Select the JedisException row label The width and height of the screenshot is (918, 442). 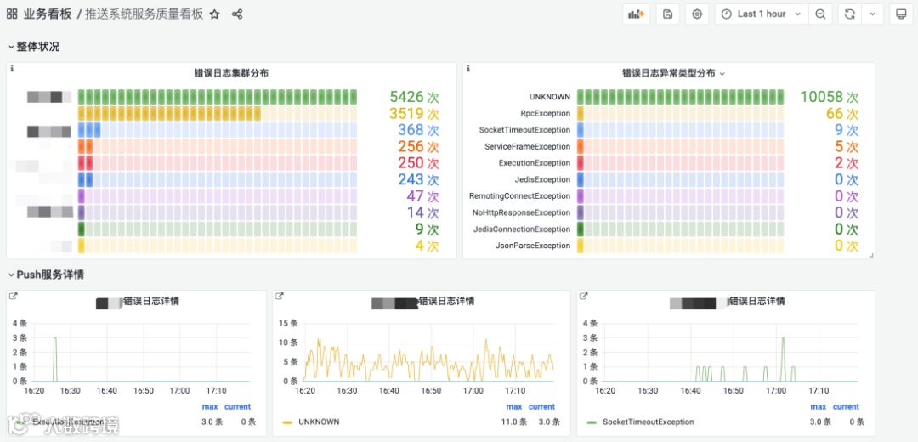pyautogui.click(x=542, y=179)
